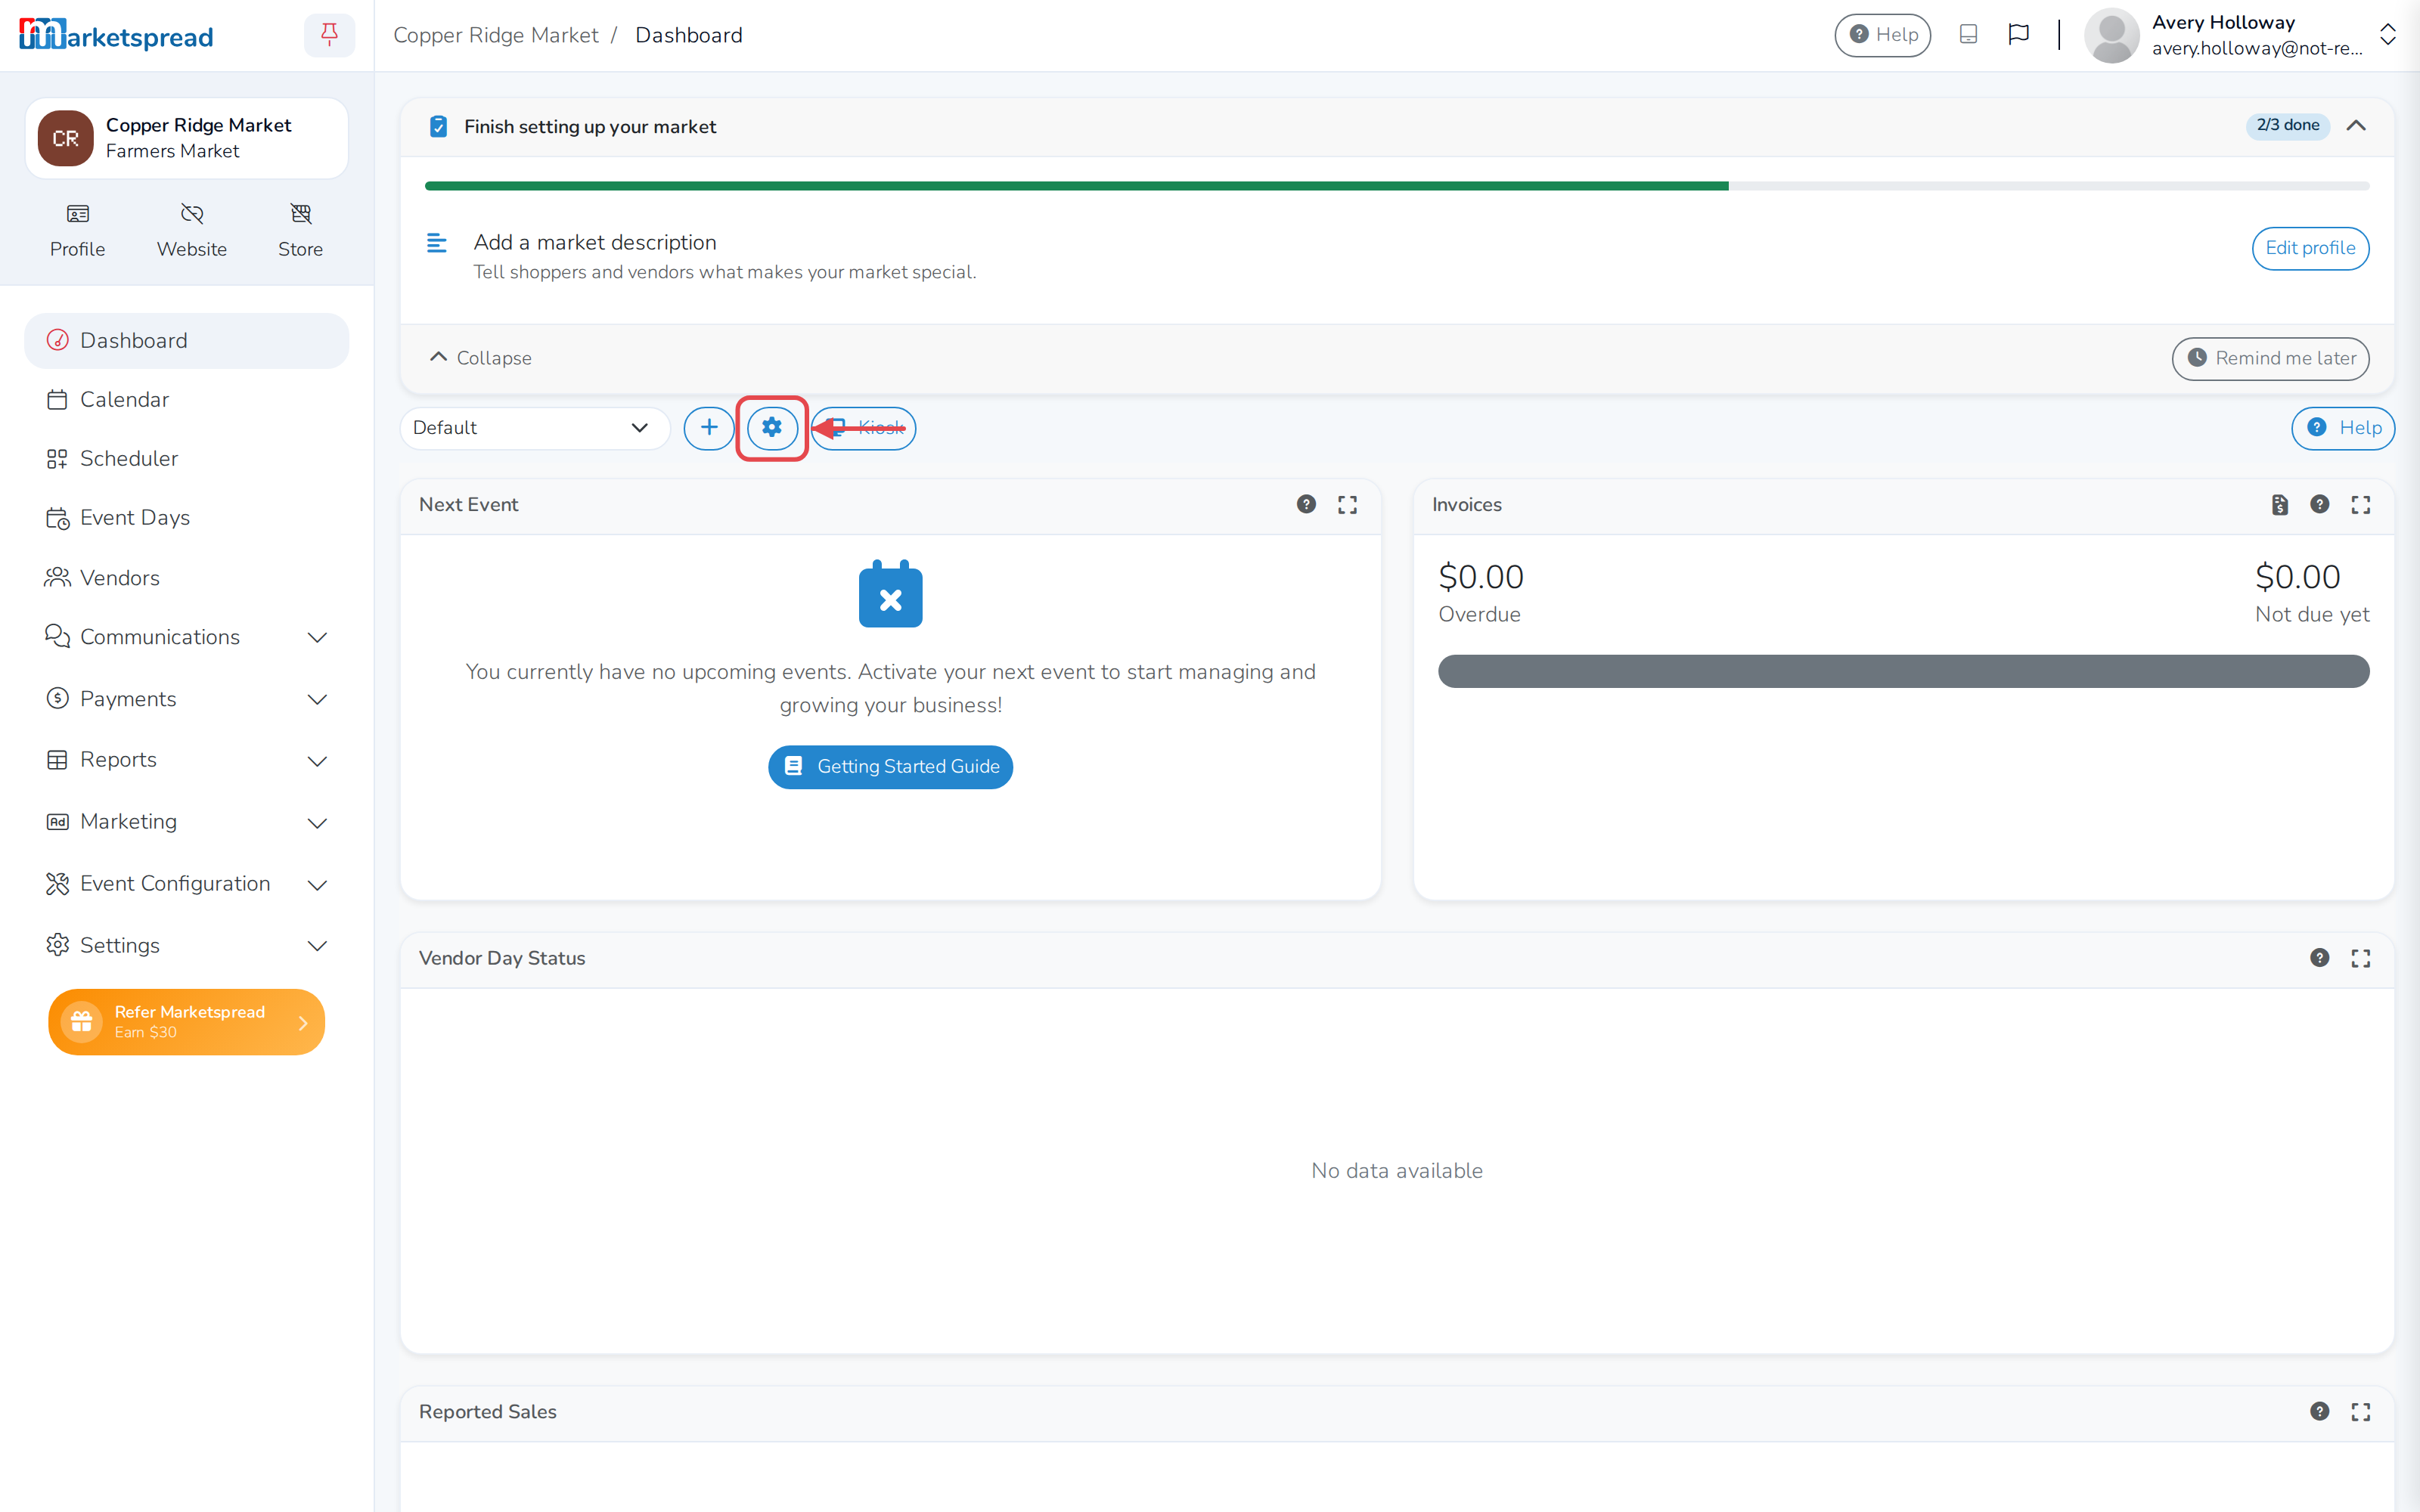Expand Invoices widget to fullscreen

[x=2361, y=505]
